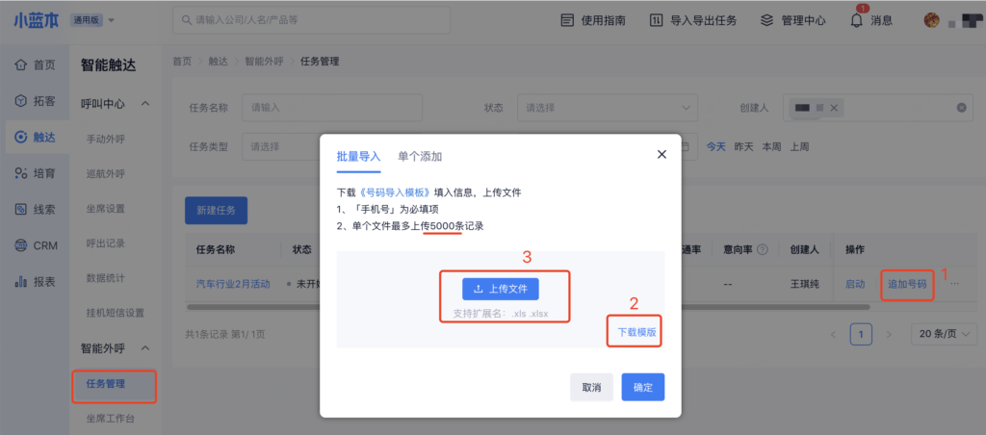Viewport: 986px width, 435px height.
Task: Close the import dialog with X
Action: tap(662, 154)
